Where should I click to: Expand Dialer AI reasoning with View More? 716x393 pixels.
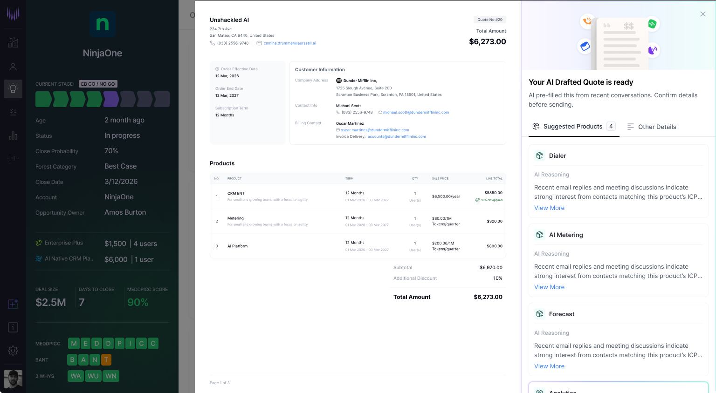(549, 208)
